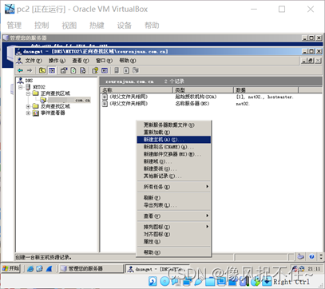Choose 刷新 from context menu

174,198
